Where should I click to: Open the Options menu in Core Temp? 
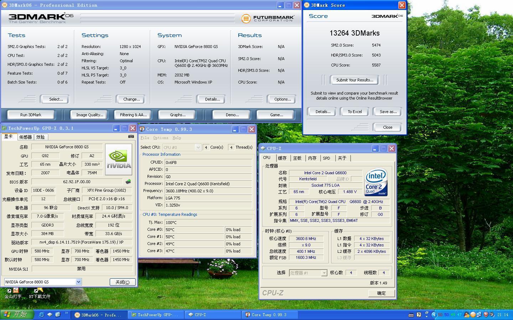[161, 138]
